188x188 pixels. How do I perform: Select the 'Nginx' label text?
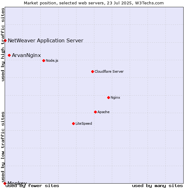point(115,97)
